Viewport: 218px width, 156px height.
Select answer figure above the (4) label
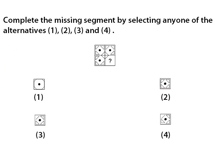165,119
